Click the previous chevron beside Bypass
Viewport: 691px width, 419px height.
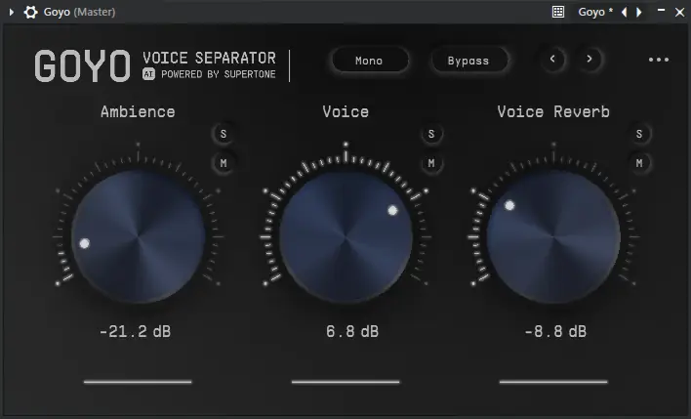click(553, 60)
